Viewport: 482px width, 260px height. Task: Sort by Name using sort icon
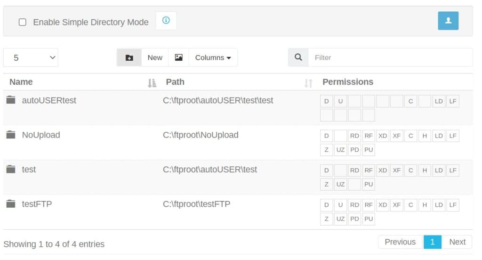152,83
